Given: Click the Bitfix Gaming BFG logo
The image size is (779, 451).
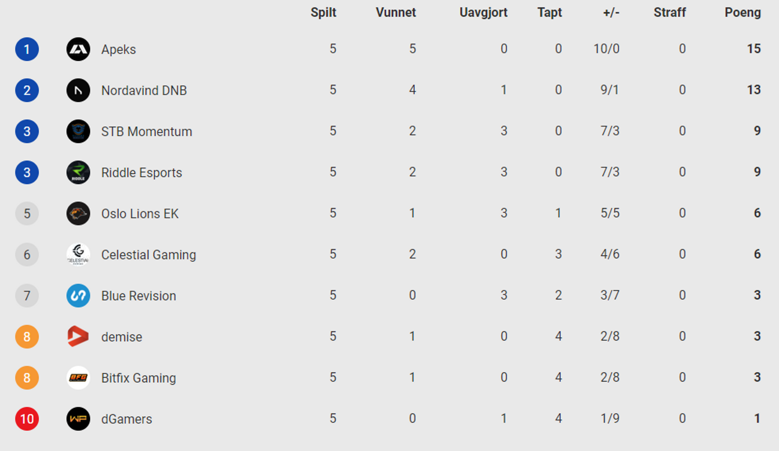Looking at the screenshot, I should [78, 378].
